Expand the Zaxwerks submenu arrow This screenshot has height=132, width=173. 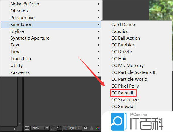coord(98,72)
